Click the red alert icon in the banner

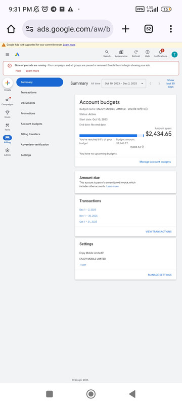10,66
